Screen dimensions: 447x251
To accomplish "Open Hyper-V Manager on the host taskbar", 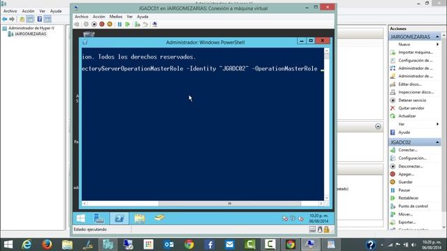I will 108,245.
